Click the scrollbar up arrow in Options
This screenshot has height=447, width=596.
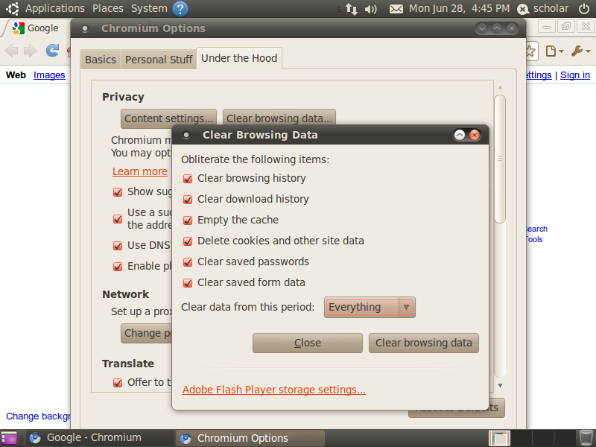coord(500,87)
